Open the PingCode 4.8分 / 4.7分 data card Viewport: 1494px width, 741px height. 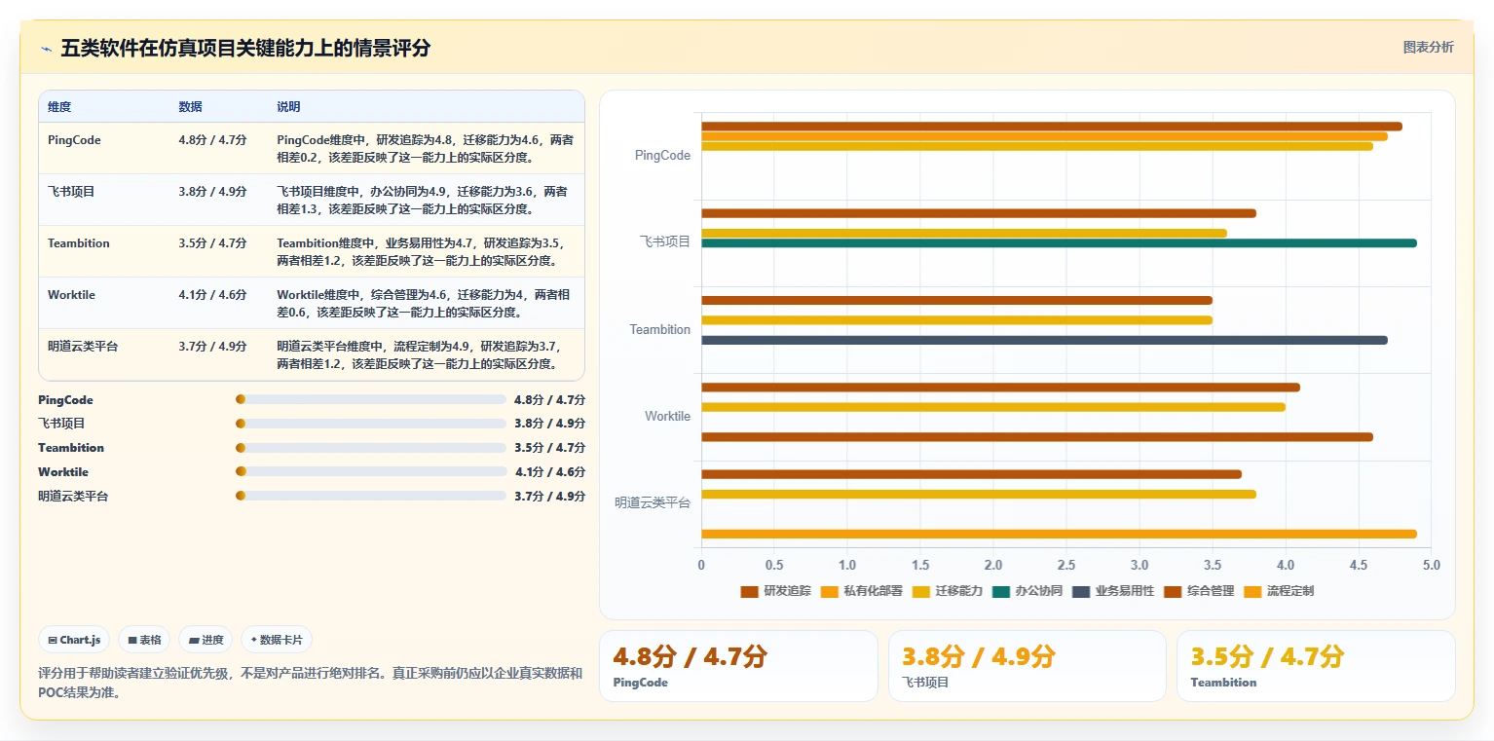(738, 666)
